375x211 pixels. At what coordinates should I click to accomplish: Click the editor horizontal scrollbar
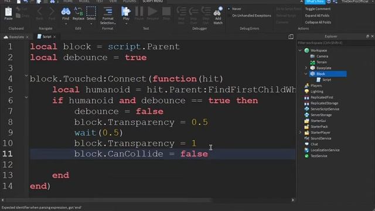pos(109,200)
